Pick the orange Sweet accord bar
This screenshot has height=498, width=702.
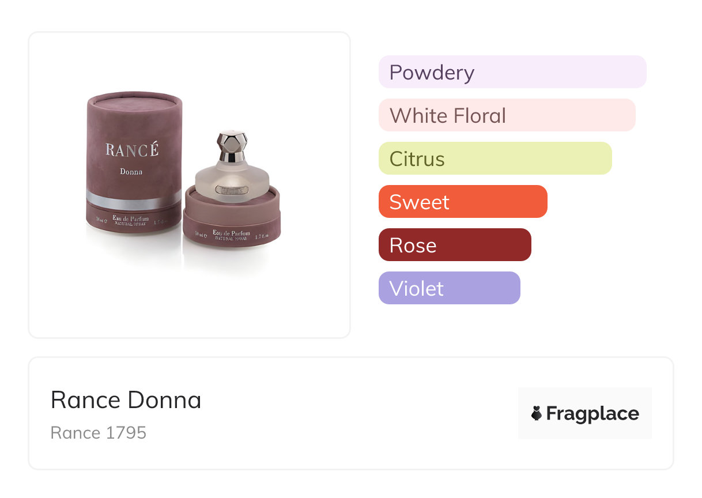[463, 202]
